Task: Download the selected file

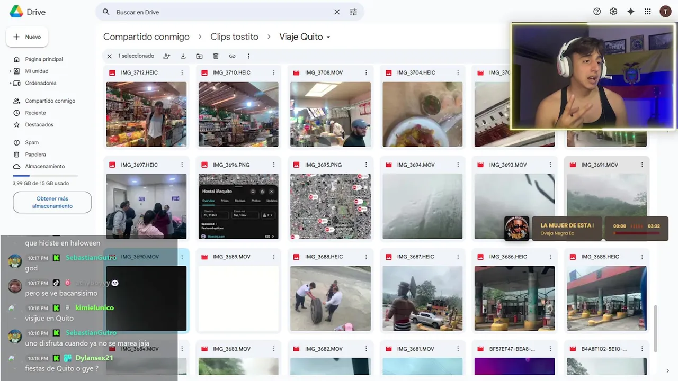Action: (x=183, y=56)
